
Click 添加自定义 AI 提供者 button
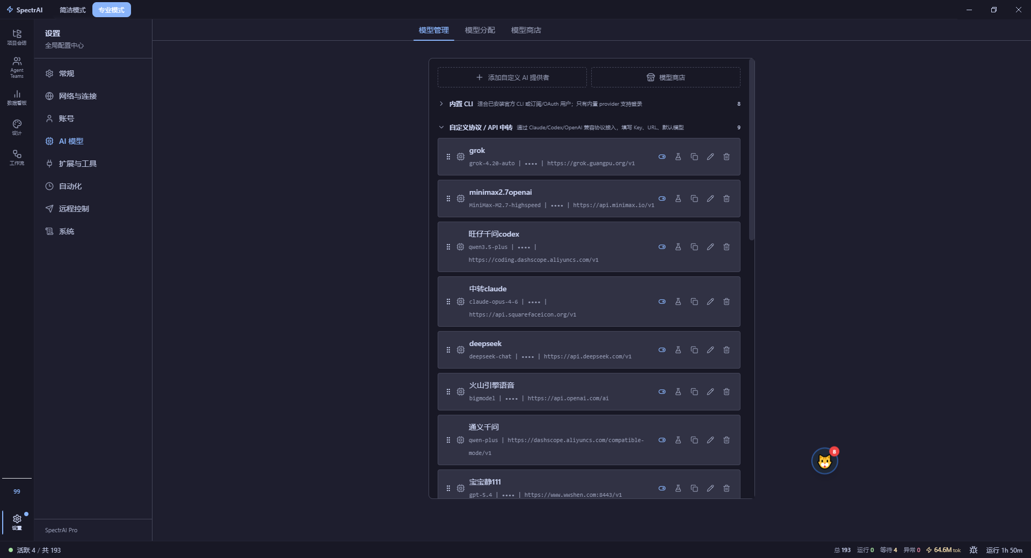click(x=512, y=77)
